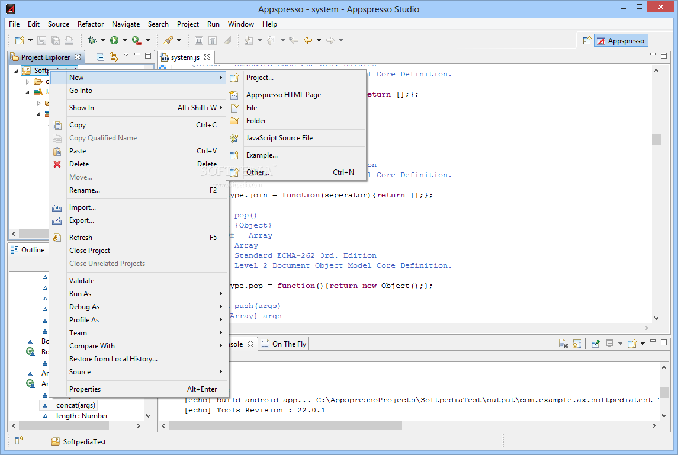
Task: Click Console horizontal scrollbar thumb
Action: click(x=285, y=426)
